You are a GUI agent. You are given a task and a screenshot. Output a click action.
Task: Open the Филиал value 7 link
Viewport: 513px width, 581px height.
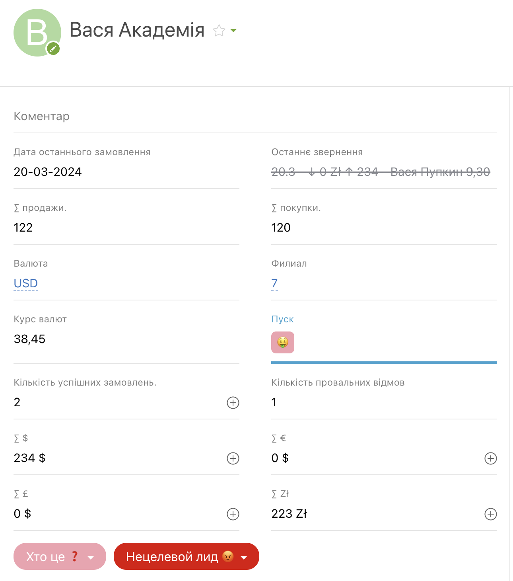tap(274, 283)
